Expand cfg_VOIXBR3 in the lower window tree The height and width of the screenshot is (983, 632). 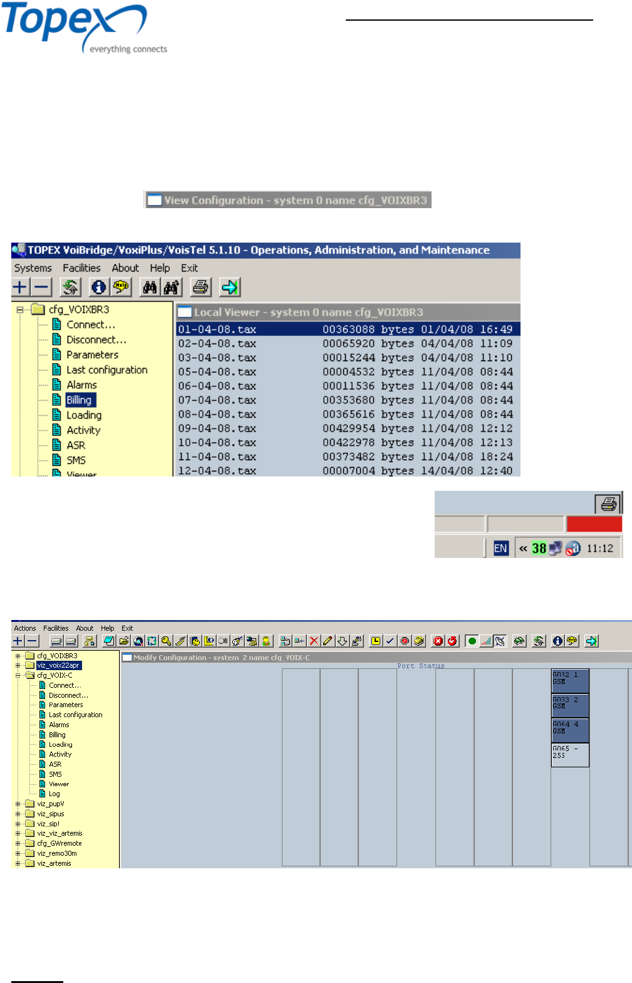click(18, 656)
